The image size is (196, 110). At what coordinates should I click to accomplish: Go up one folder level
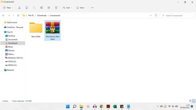click(18, 16)
